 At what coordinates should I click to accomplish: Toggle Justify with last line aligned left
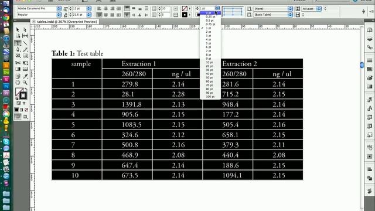[x=99, y=15]
